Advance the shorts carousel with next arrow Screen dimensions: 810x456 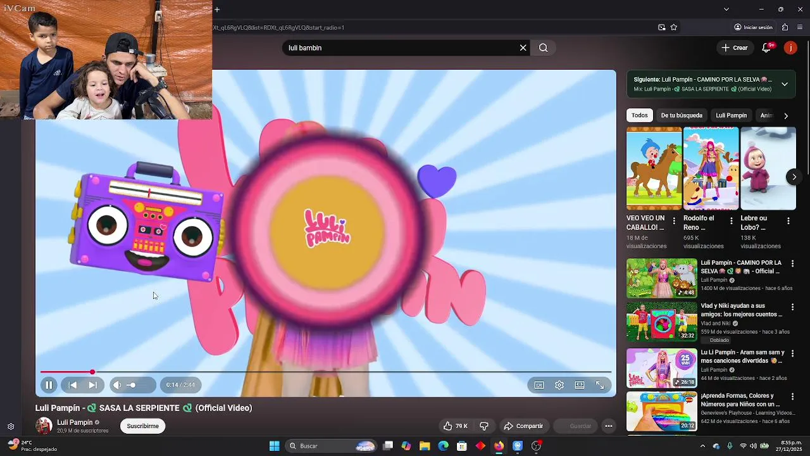[794, 177]
